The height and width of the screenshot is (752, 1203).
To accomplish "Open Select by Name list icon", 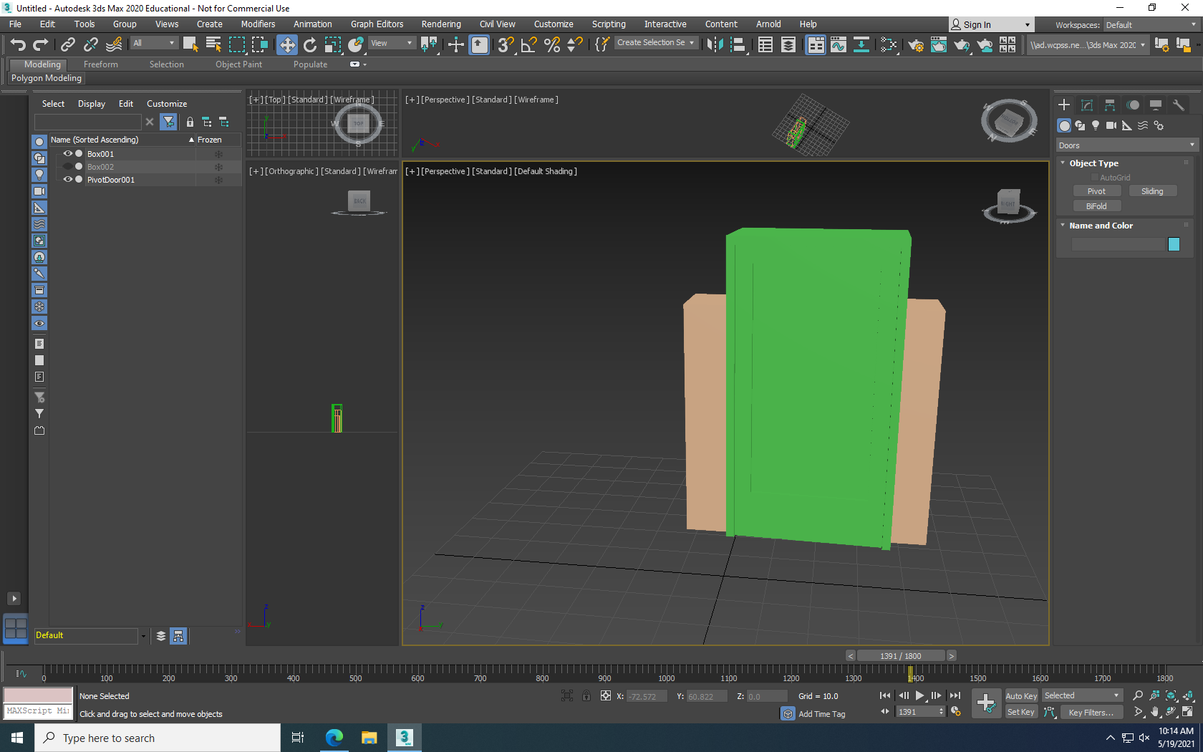I will click(213, 45).
